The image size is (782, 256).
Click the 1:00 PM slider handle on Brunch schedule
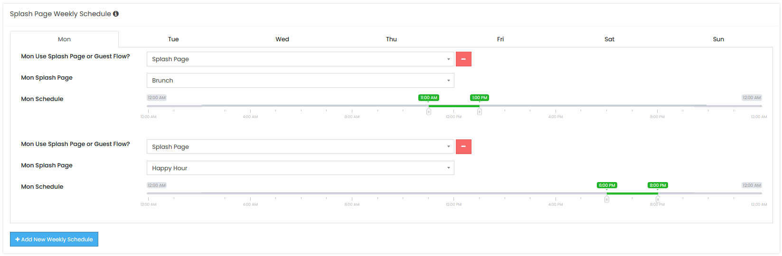click(480, 111)
